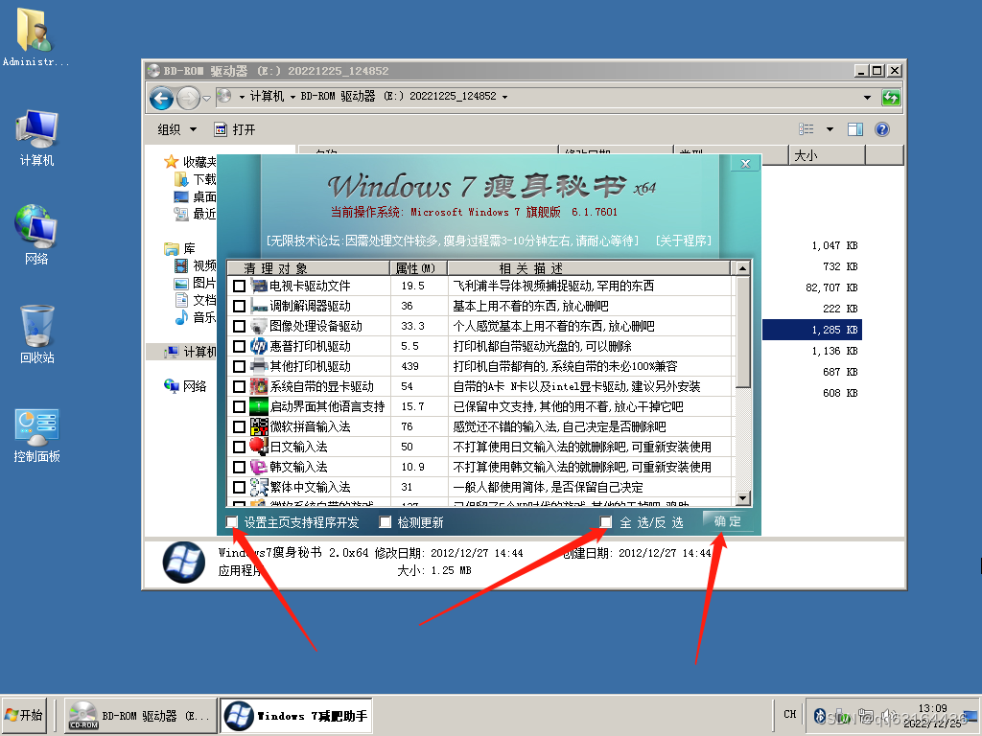982x736 pixels.
Task: Open the 网络 desktop icon
Action: 35,235
